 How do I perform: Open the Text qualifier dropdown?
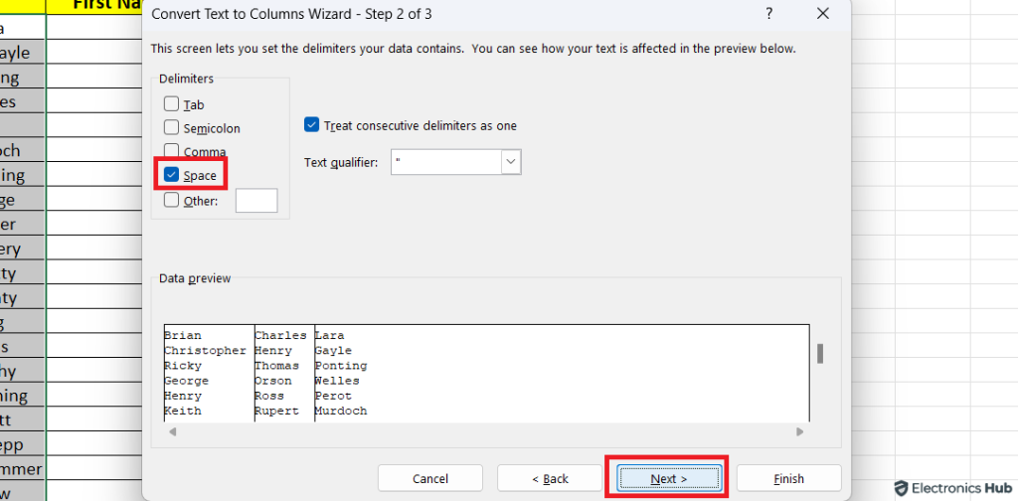coord(511,162)
